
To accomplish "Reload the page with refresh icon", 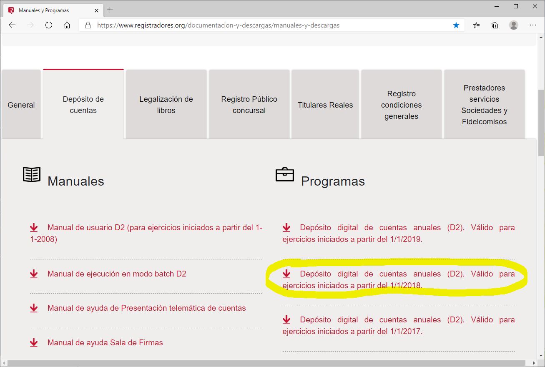I will click(49, 25).
